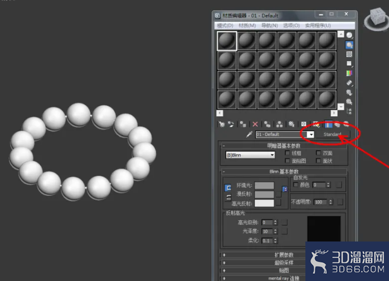Click sample slots scroll down arrow

[x=341, y=106]
